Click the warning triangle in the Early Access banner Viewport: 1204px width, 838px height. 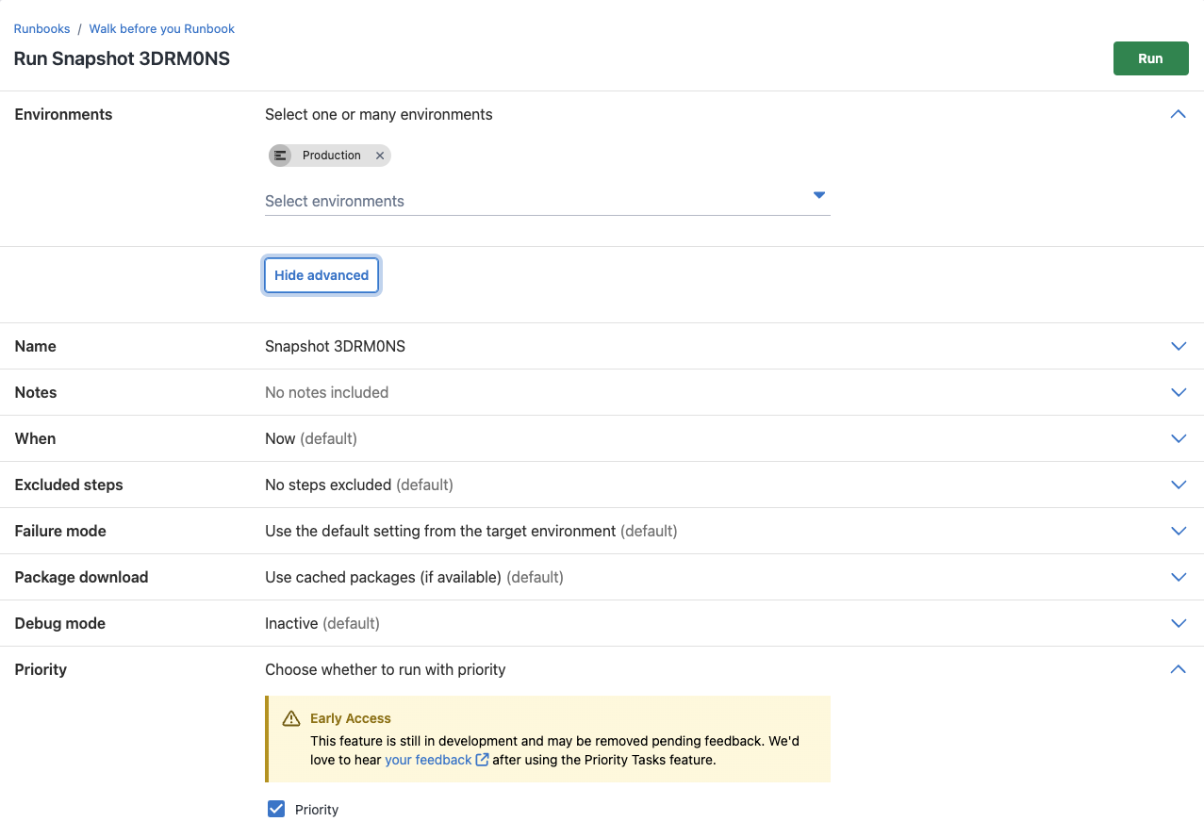click(x=290, y=716)
